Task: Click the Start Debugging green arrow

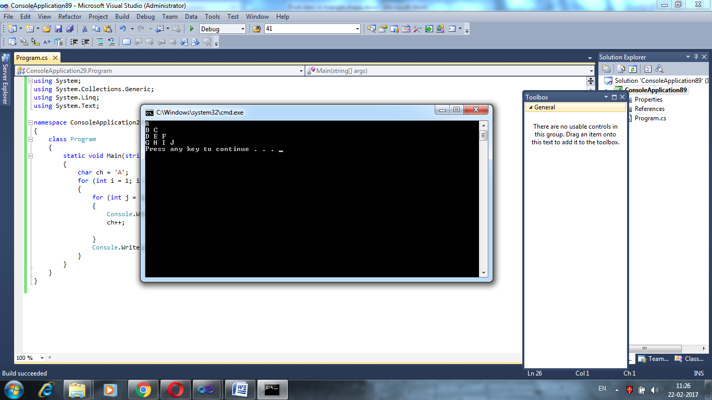Action: [191, 29]
